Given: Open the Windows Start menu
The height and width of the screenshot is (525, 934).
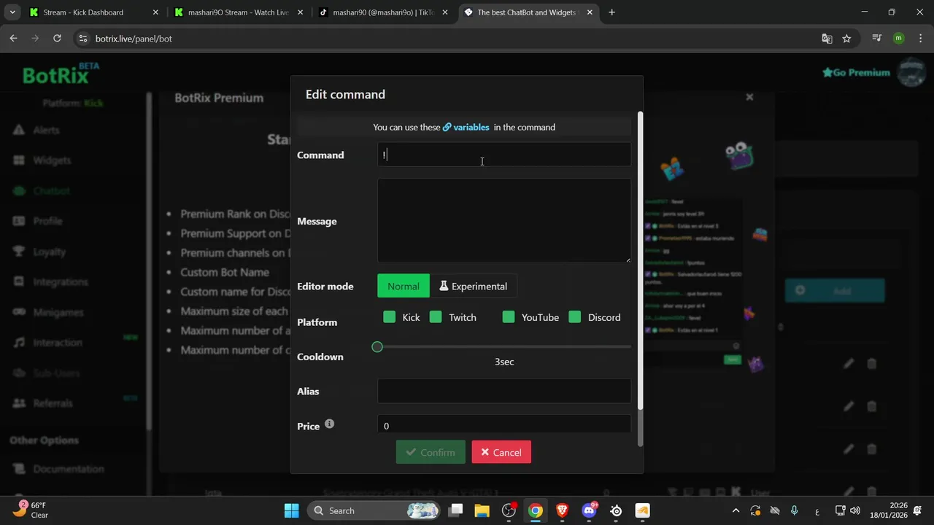Looking at the screenshot, I should (x=291, y=510).
